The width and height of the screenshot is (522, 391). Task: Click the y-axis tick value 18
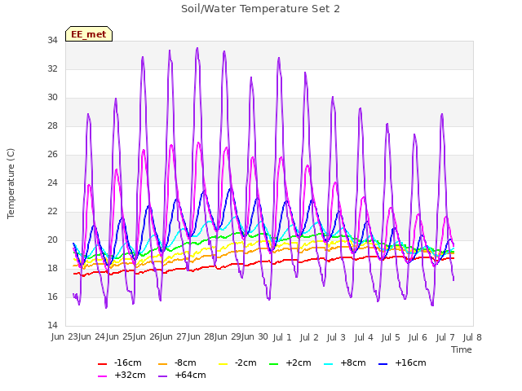(52, 268)
